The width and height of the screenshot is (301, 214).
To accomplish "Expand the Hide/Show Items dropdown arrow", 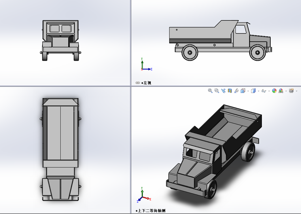I will 269,91.
